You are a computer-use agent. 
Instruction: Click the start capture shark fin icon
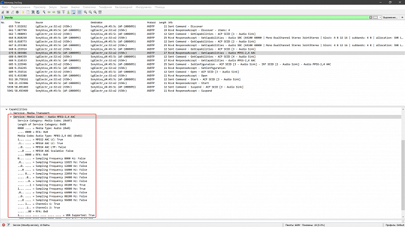[3, 12]
